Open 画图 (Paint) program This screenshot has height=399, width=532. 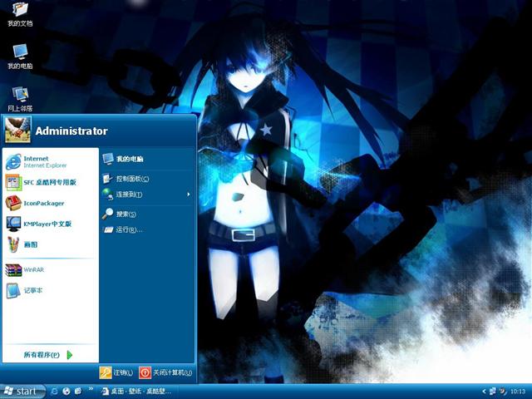(x=29, y=245)
